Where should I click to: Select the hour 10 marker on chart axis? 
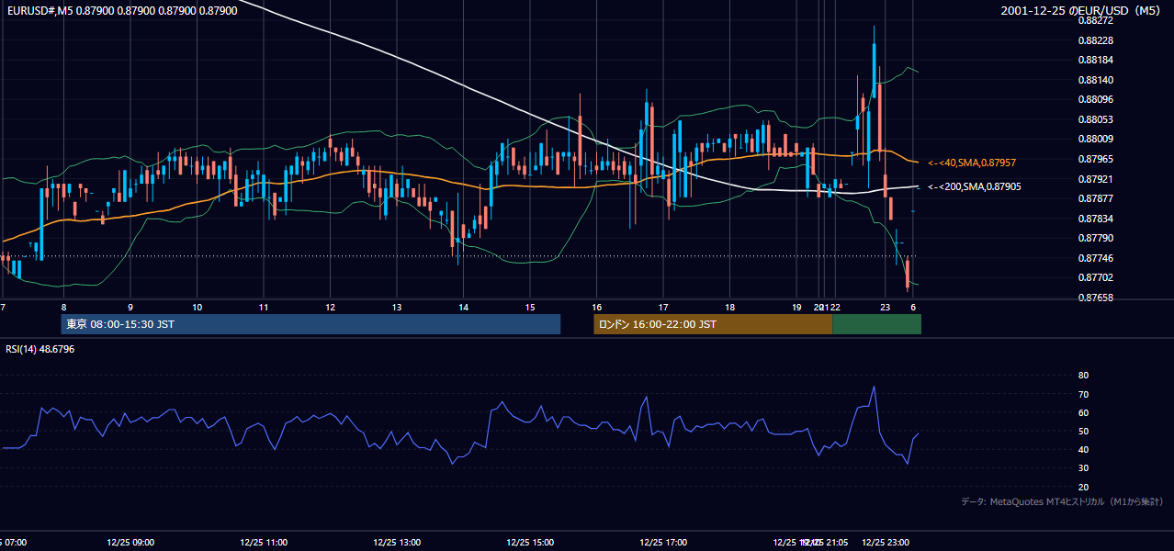197,307
